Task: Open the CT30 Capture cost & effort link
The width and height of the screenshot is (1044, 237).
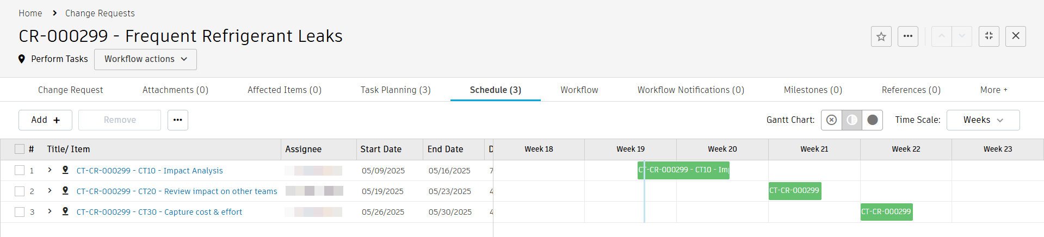Action: 159,212
